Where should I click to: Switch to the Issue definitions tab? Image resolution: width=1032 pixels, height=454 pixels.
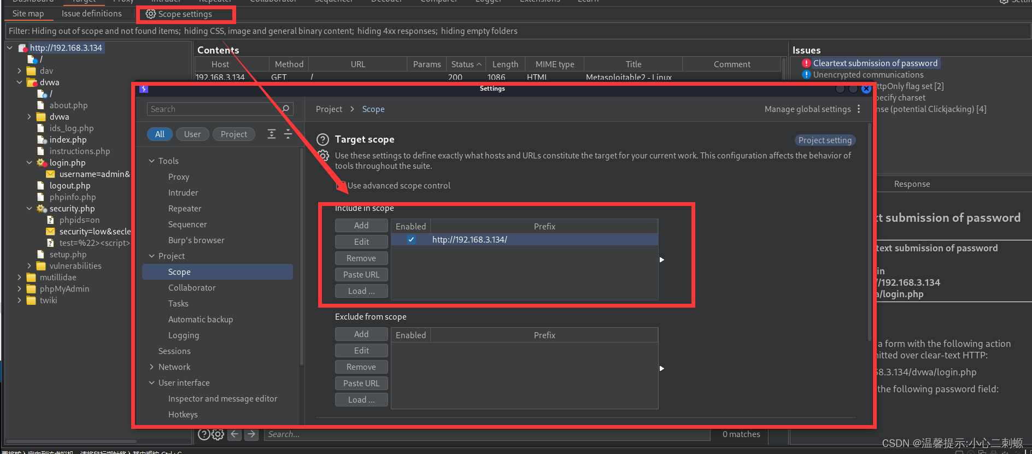(x=92, y=14)
